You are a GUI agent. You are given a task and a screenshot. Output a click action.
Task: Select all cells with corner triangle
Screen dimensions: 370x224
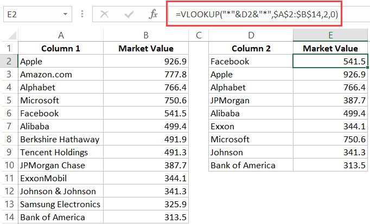11,35
